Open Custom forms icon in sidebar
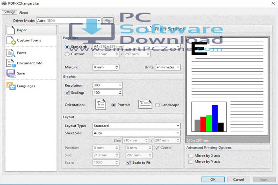Viewport: 278px width, 185px height. coord(11,40)
